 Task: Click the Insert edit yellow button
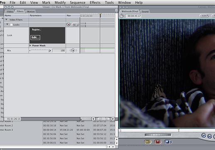[x=148, y=142]
